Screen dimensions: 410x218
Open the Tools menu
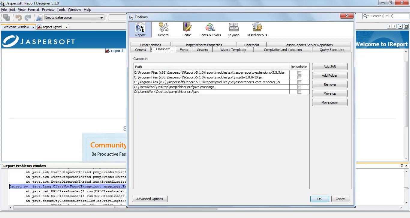pyautogui.click(x=61, y=10)
